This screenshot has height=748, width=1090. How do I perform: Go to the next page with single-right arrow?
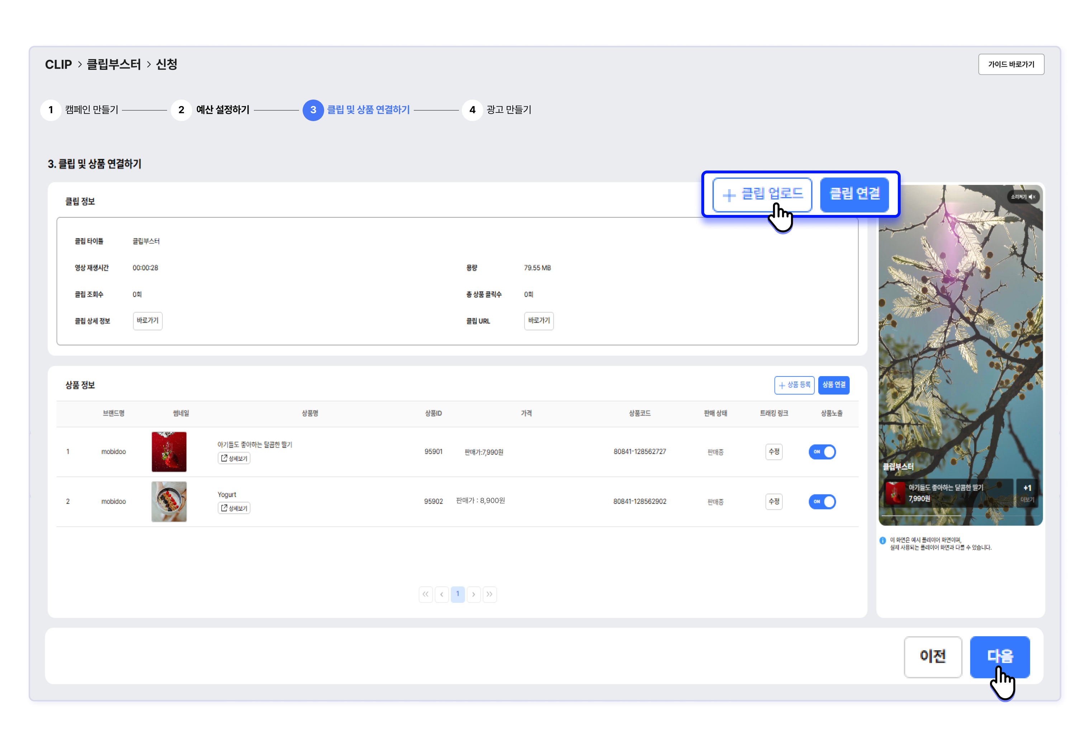[x=474, y=594]
